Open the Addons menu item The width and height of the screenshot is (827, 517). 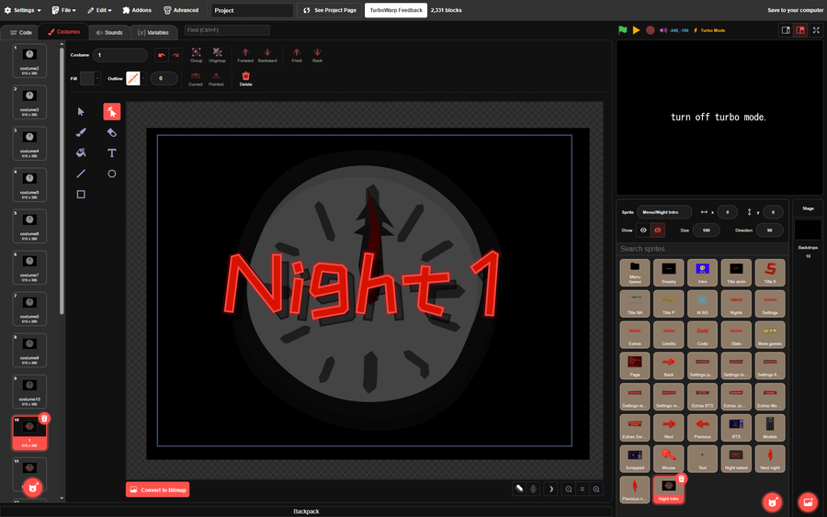pyautogui.click(x=137, y=10)
